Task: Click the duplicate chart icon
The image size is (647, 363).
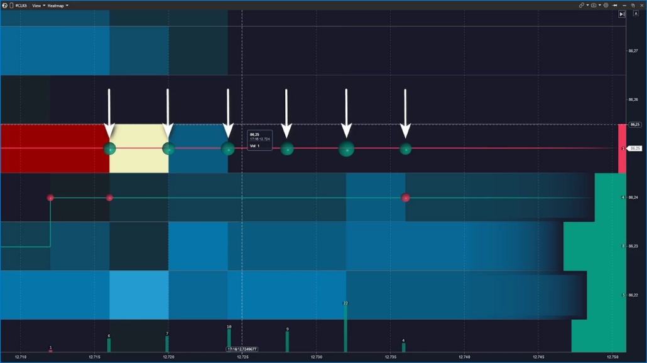Action: tap(633, 5)
